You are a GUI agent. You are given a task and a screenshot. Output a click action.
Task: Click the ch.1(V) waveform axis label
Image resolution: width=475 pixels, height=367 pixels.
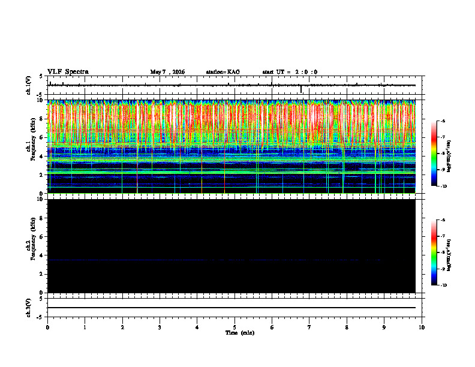[29, 85]
